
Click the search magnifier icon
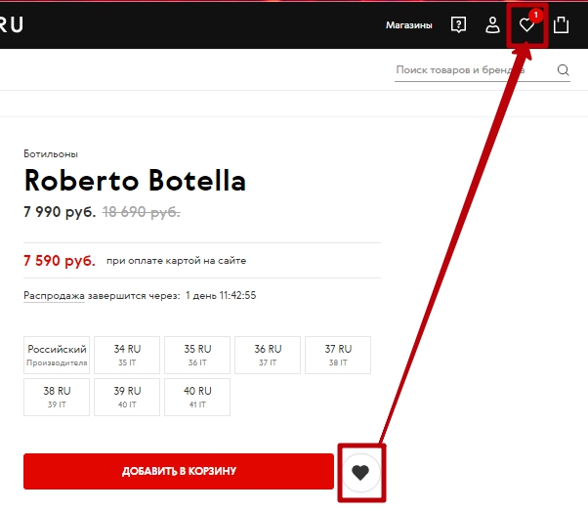point(563,69)
